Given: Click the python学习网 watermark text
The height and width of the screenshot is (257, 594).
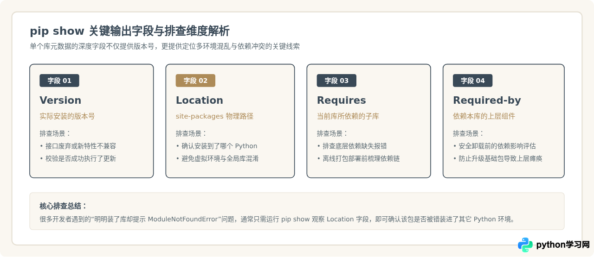Looking at the screenshot, I should 563,244.
